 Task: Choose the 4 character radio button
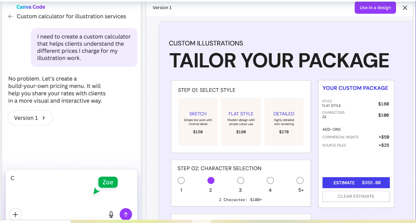click(270, 181)
